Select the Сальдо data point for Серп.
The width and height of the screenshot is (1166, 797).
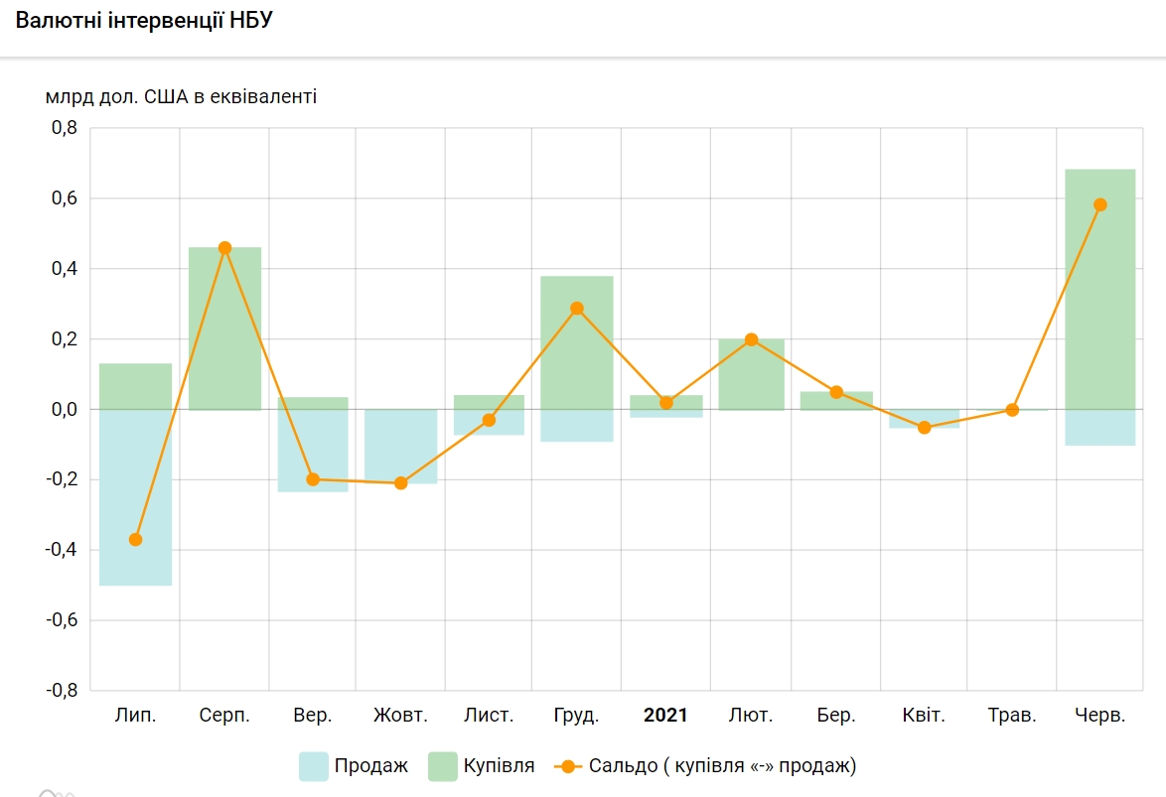[x=224, y=248]
